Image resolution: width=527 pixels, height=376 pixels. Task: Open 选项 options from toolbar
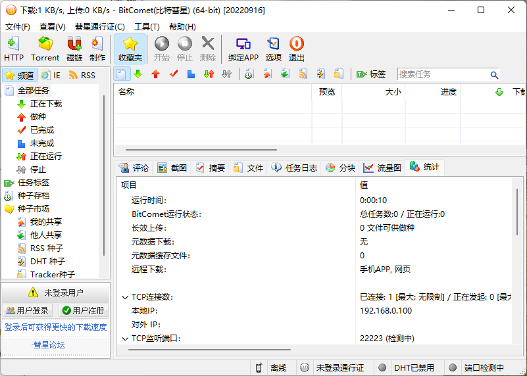273,49
